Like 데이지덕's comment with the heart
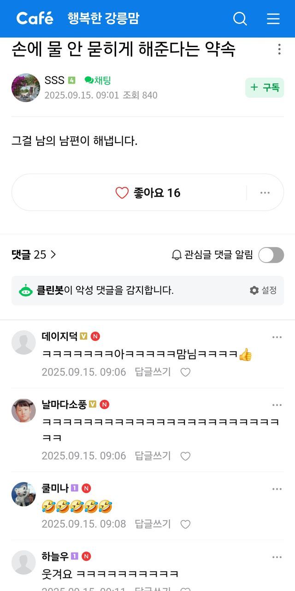Image resolution: width=295 pixels, height=591 pixels. coord(185,372)
